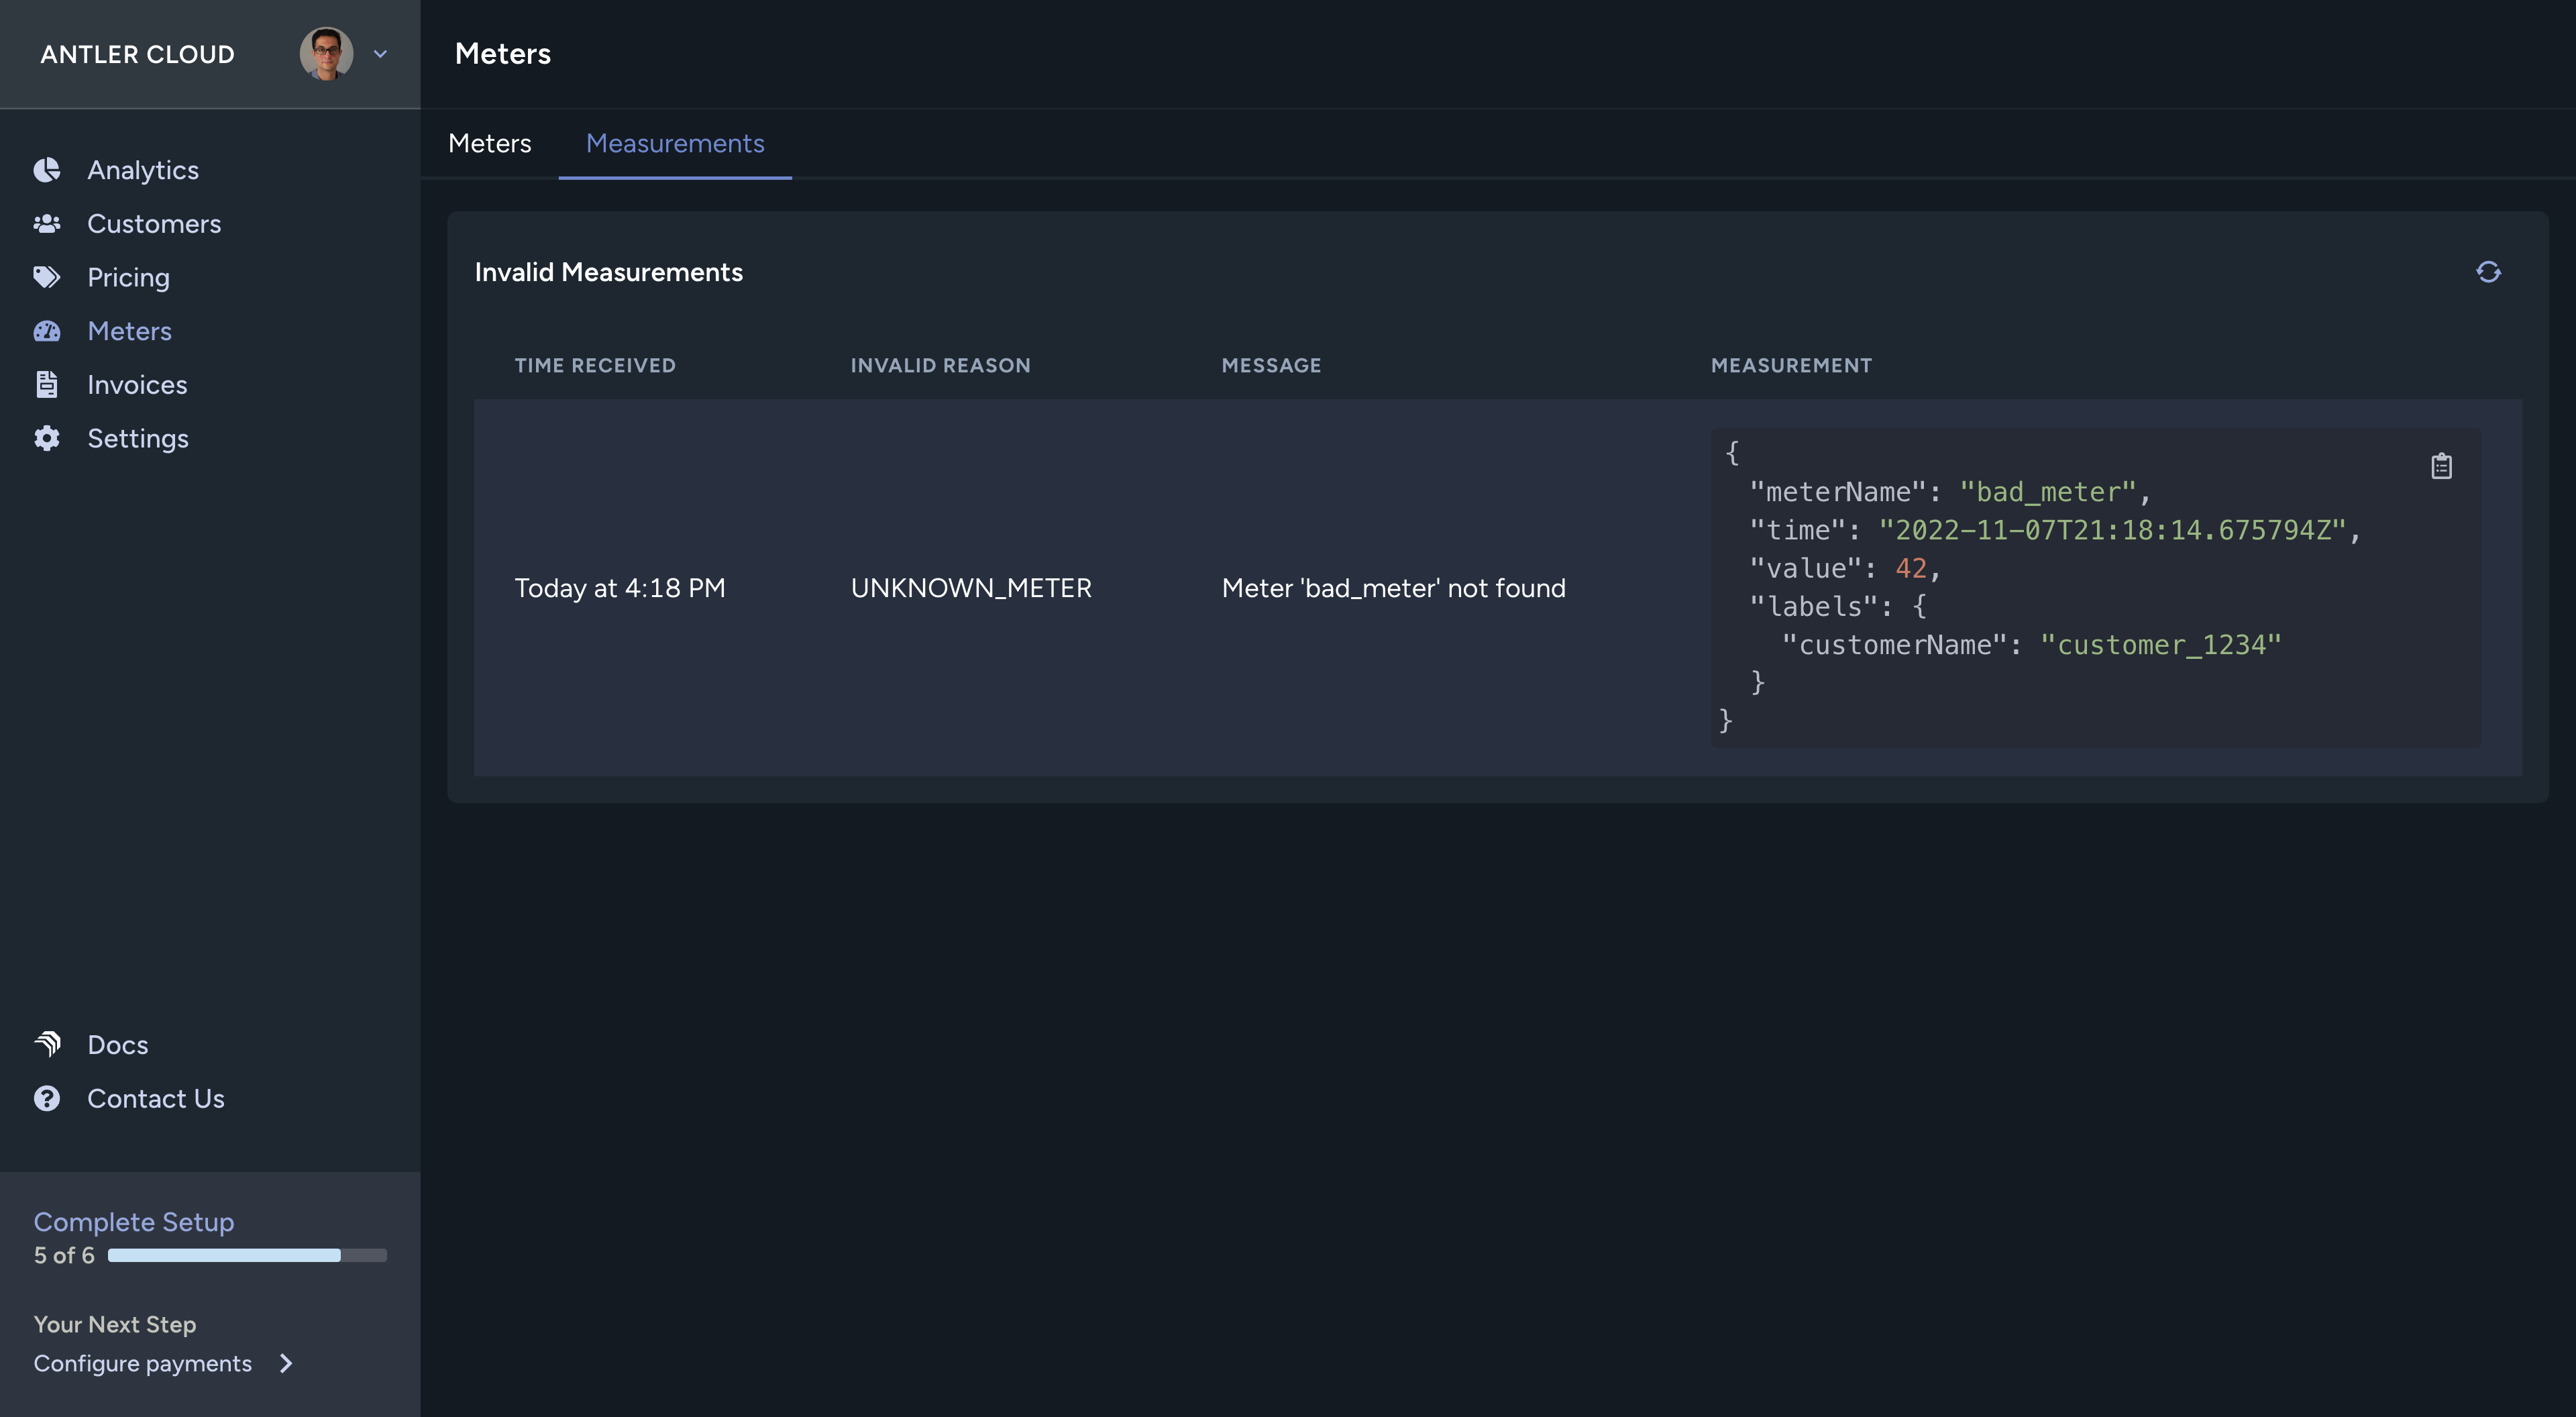2576x1417 pixels.
Task: Click the Invoices document icon
Action: pyautogui.click(x=47, y=384)
